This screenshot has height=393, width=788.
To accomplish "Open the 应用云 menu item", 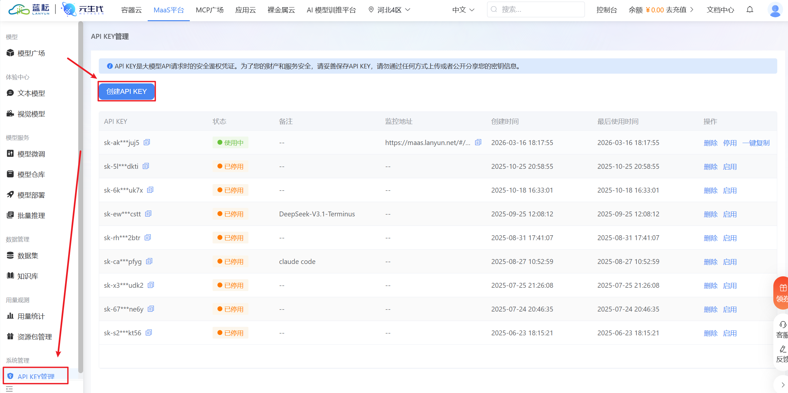I will tap(245, 10).
